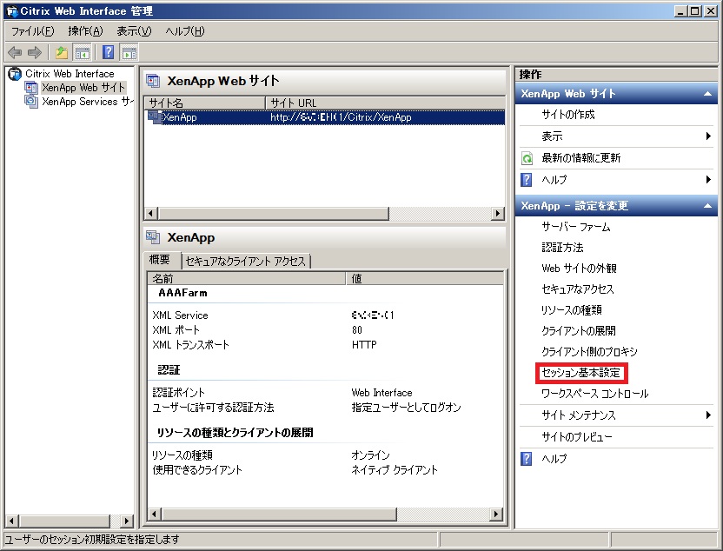Open the サーバー ファーム settings link
This screenshot has height=551, width=723.
point(575,227)
